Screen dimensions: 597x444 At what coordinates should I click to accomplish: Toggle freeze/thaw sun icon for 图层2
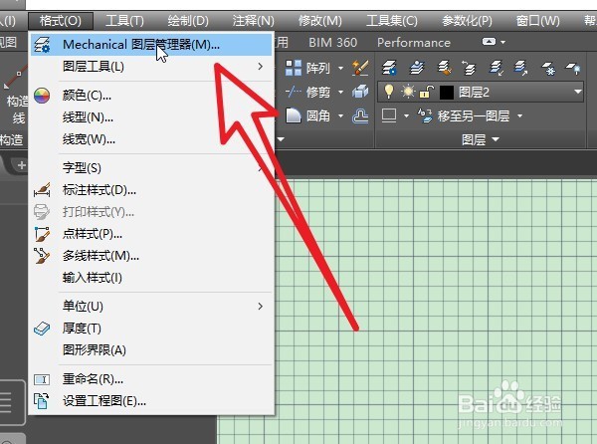click(x=408, y=92)
